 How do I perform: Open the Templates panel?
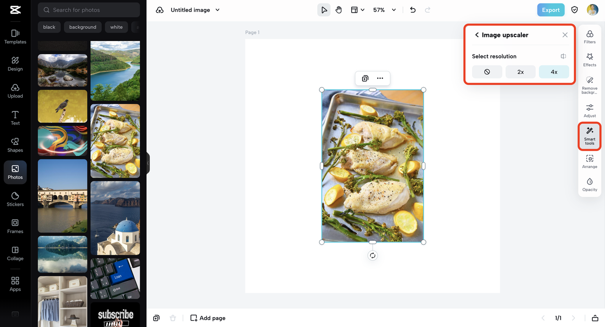click(15, 36)
